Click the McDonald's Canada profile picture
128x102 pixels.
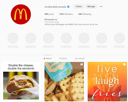[x=21, y=14]
